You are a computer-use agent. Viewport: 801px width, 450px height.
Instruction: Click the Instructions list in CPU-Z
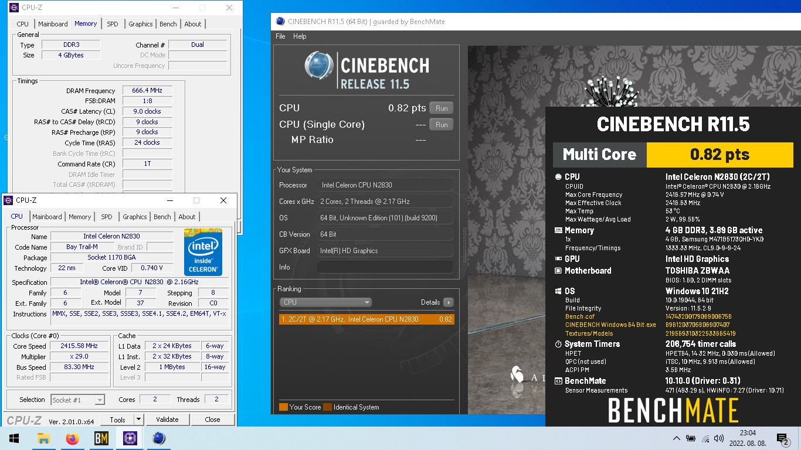pyautogui.click(x=139, y=317)
